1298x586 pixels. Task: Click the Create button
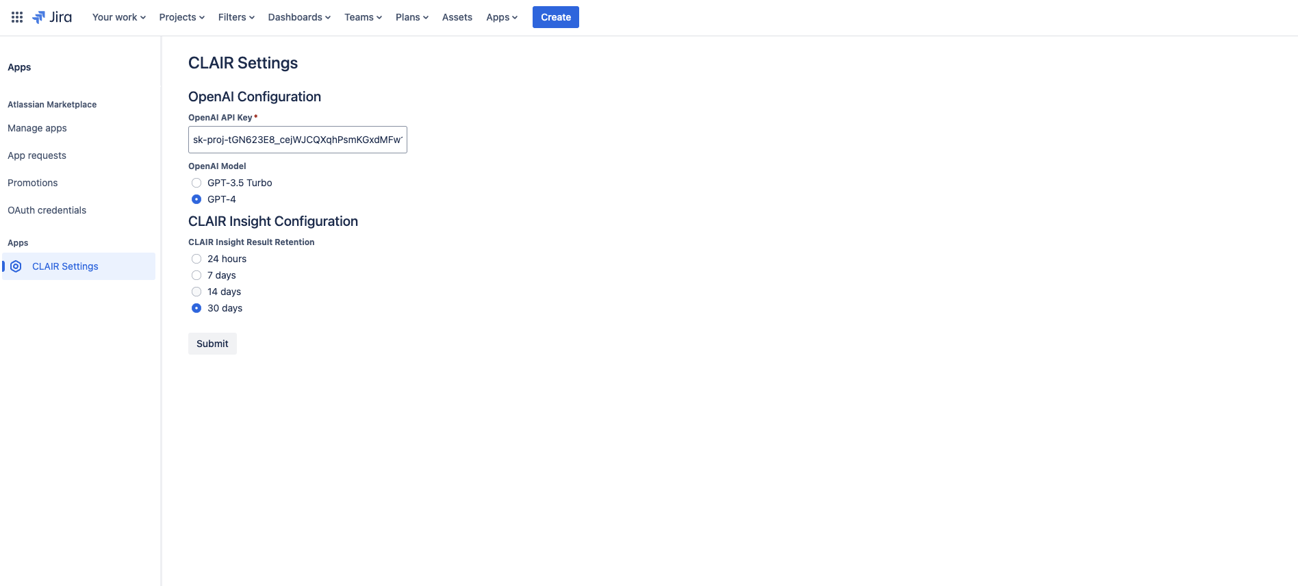click(556, 17)
